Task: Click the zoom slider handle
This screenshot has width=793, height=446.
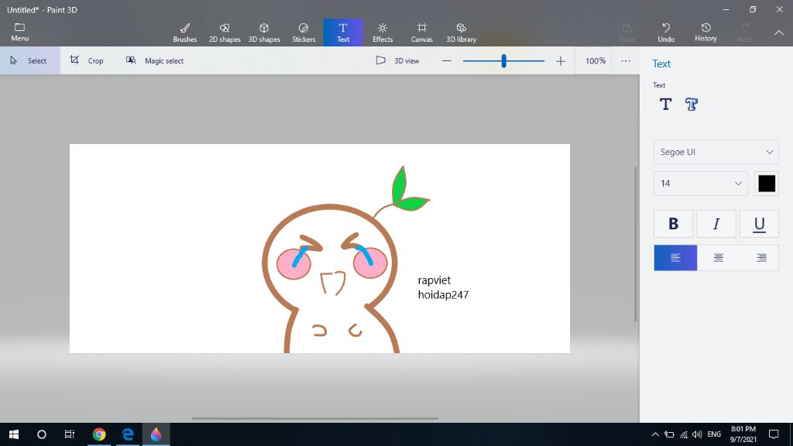Action: pyautogui.click(x=503, y=61)
